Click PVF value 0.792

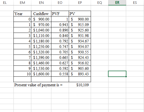tap(60, 41)
